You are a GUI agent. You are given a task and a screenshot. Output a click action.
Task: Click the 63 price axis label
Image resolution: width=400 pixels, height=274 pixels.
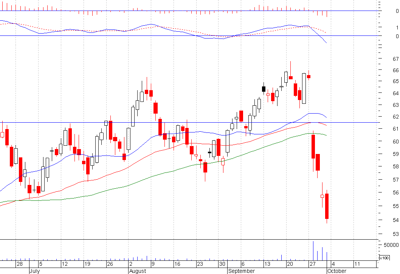pos(396,105)
